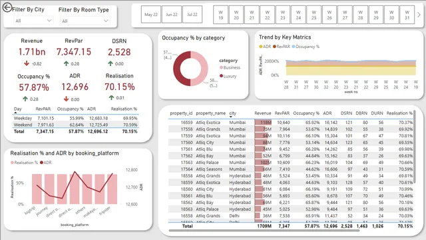
Task: Select week W 21 slicer tile
Action: point(252,15)
